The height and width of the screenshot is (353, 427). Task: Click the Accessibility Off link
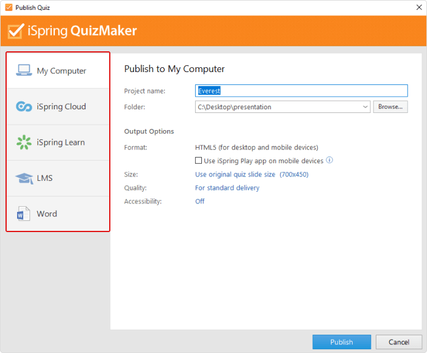tap(199, 202)
